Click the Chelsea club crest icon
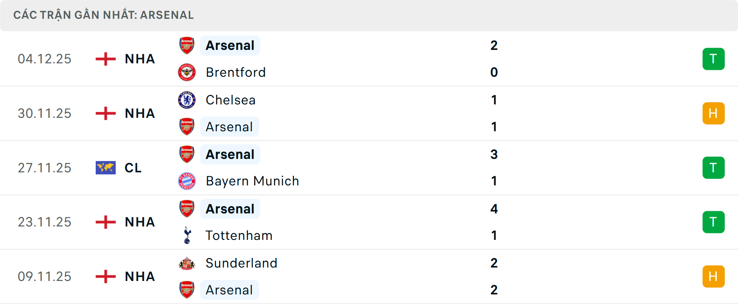This screenshot has width=738, height=304. click(x=187, y=100)
